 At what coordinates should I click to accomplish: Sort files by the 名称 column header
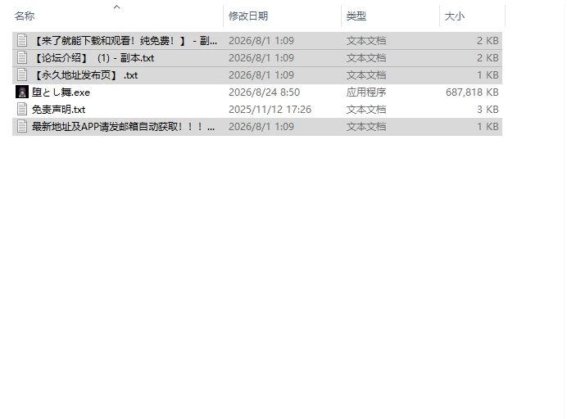[x=25, y=16]
